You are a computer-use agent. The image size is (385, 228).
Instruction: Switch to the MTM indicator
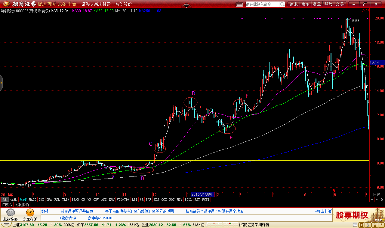coord(180,200)
